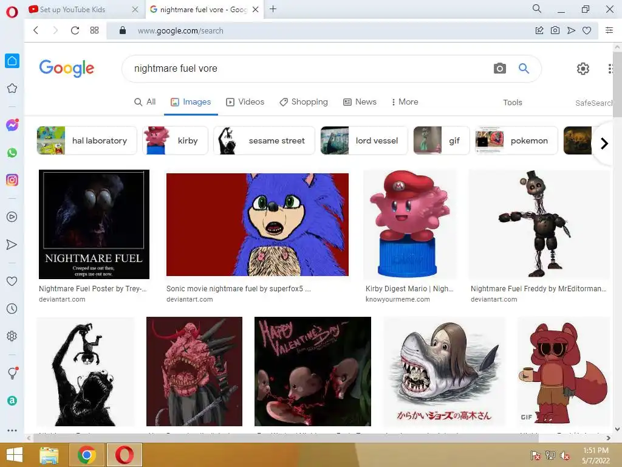Open Messenger in the Opera sidebar

pyautogui.click(x=12, y=125)
